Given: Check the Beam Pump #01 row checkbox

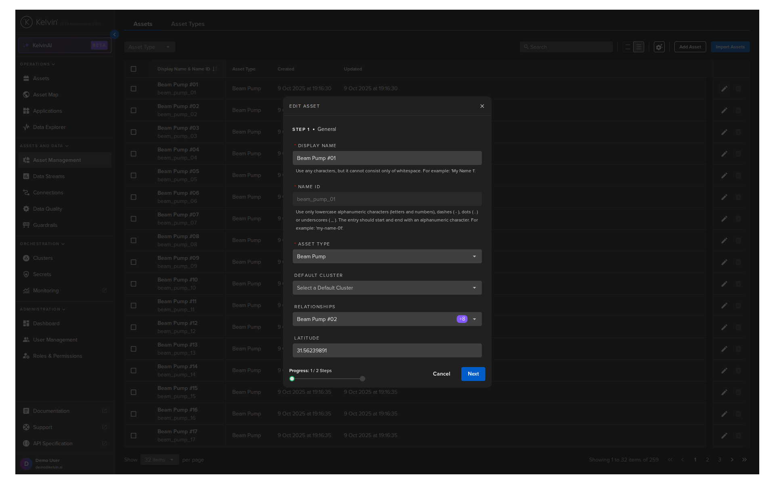Looking at the screenshot, I should pyautogui.click(x=134, y=89).
